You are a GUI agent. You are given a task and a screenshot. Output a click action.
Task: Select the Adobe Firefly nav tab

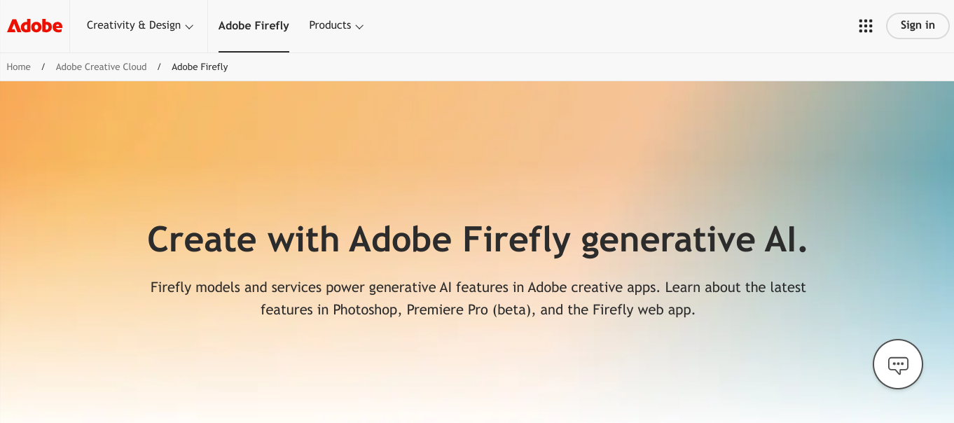point(254,26)
